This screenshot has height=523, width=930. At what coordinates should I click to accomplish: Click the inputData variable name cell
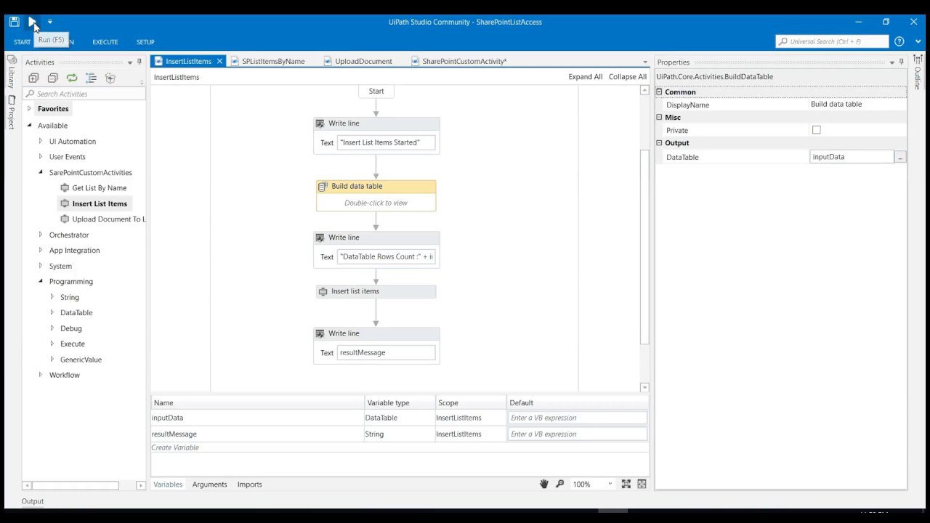pos(257,418)
